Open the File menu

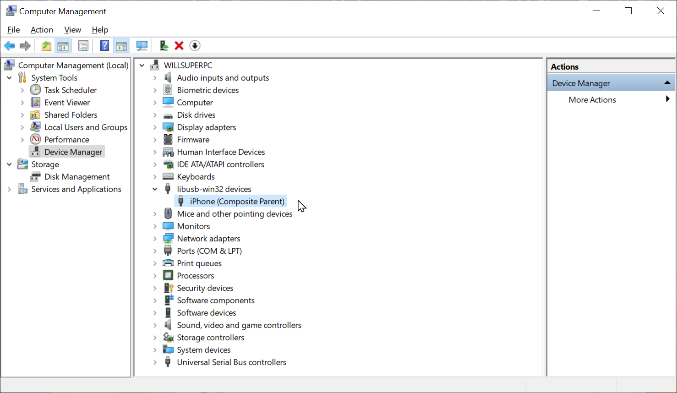[14, 30]
